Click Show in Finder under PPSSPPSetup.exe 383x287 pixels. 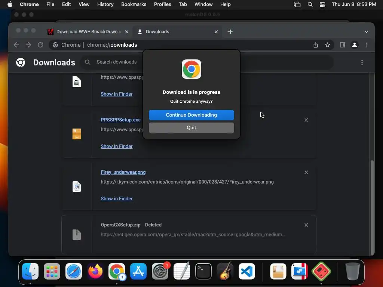pos(117,146)
